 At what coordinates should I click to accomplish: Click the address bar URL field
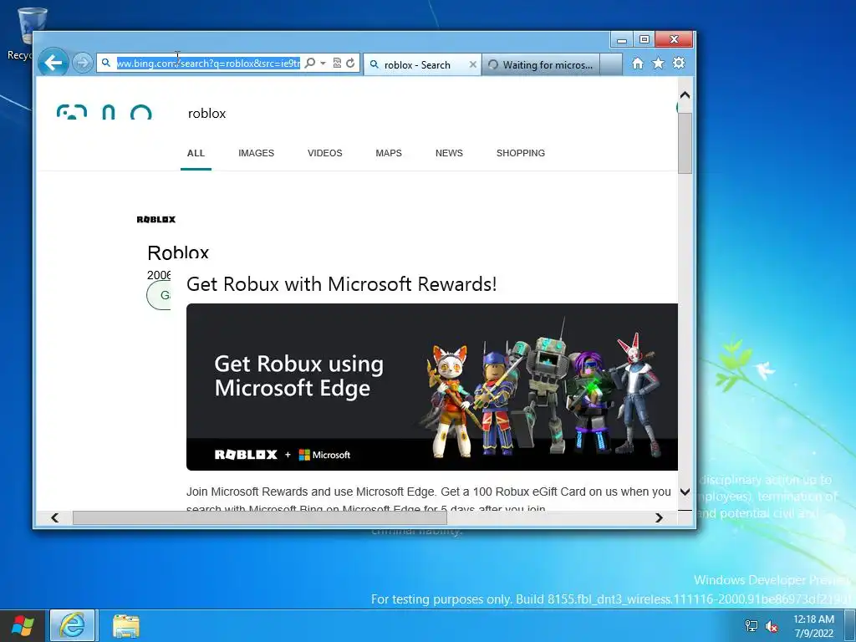(208, 64)
